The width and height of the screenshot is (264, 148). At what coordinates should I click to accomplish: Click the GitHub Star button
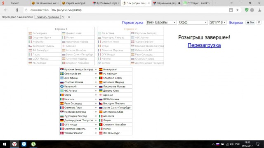pyautogui.click(x=250, y=22)
